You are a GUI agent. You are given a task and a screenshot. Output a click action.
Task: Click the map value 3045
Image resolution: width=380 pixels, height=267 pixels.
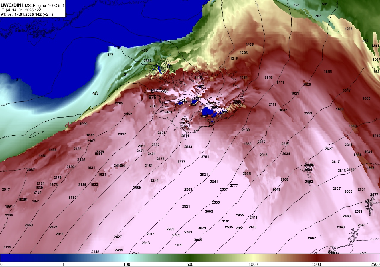198,240
